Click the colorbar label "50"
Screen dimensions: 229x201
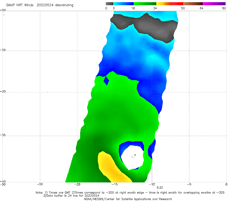(x=183, y=8)
